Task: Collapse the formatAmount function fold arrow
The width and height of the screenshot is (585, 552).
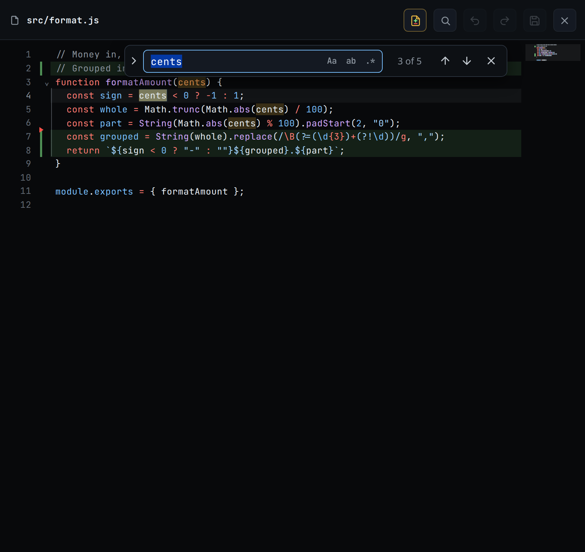Action: tap(47, 84)
